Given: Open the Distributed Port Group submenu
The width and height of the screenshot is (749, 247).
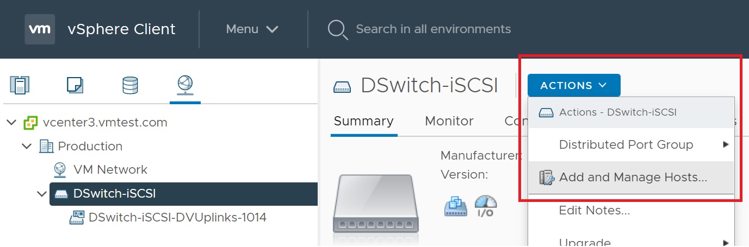Looking at the screenshot, I should click(x=626, y=144).
